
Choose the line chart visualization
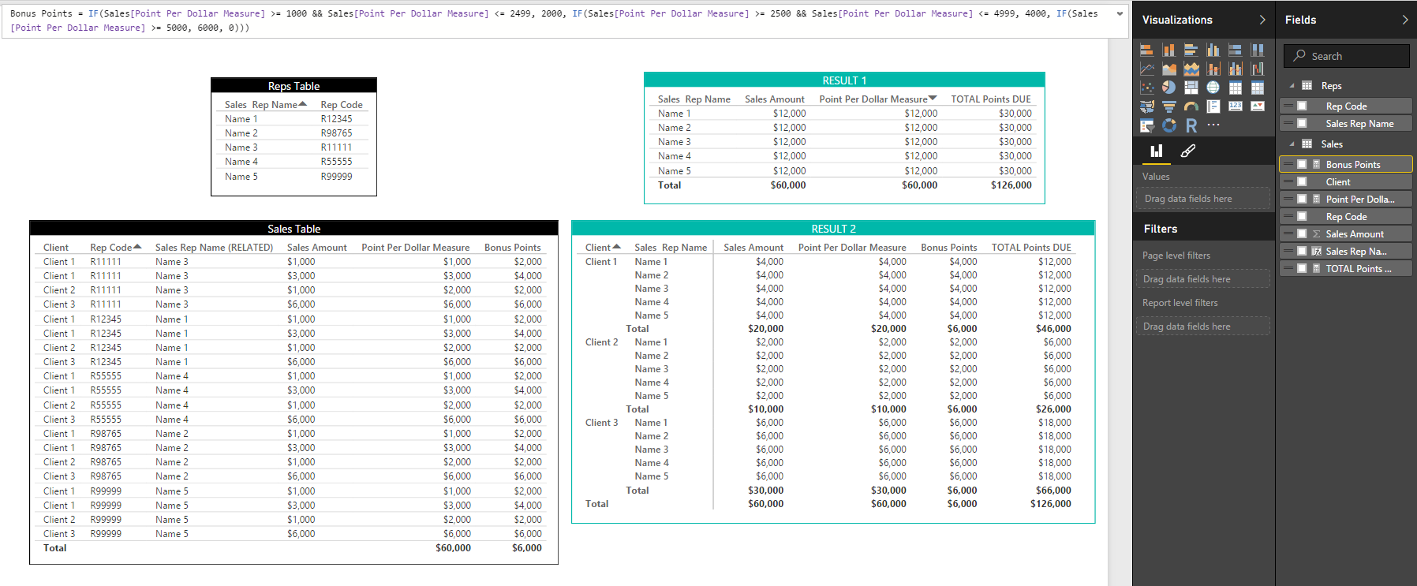click(1147, 69)
